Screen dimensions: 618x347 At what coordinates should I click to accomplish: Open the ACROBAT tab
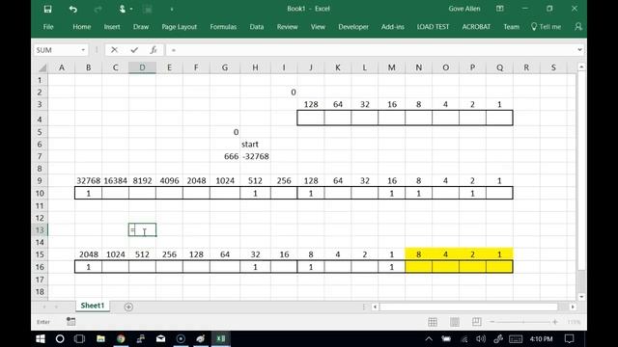coord(476,27)
